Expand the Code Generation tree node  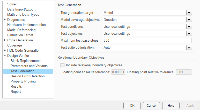pos(5,40)
